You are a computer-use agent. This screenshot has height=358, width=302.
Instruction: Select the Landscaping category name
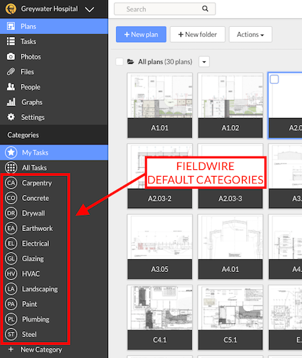[x=40, y=289]
